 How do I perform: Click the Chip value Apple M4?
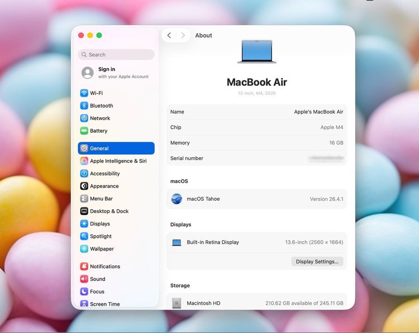point(332,127)
